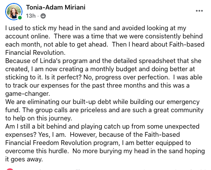Click the closing words "it goes away."
Viewport: 211px width, 170px height.
[24, 159]
